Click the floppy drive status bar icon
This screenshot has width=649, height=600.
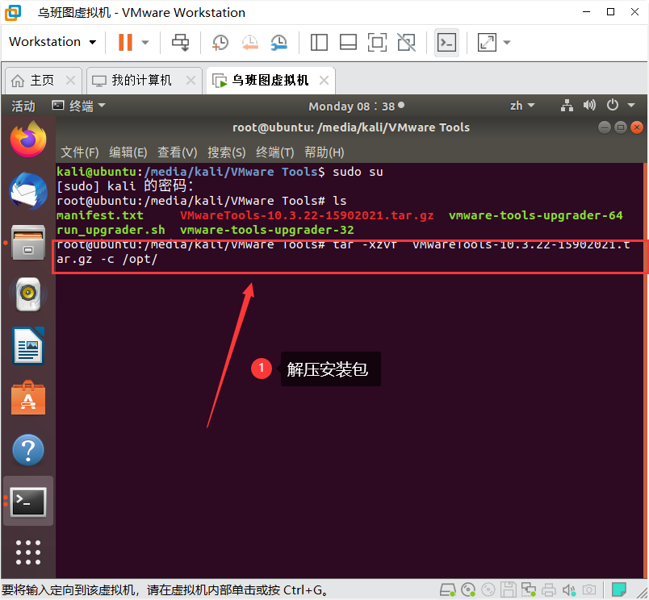click(x=509, y=590)
